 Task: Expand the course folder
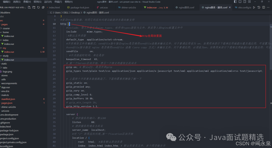(6, 28)
